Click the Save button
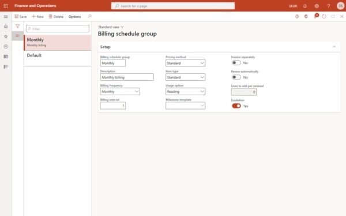Viewport: 346px width, 216px height. click(x=21, y=17)
